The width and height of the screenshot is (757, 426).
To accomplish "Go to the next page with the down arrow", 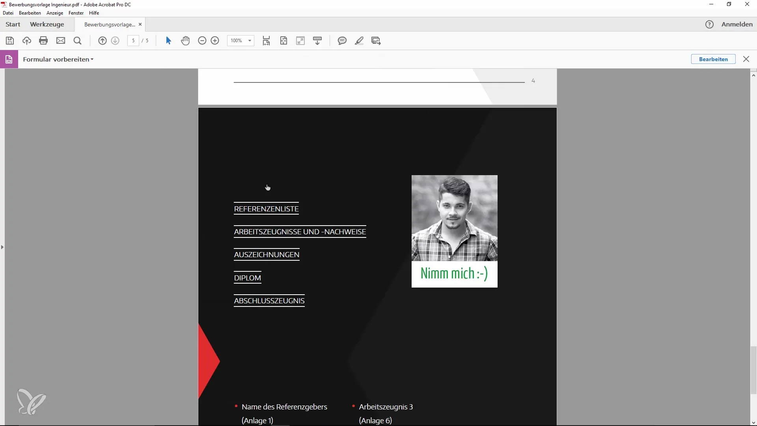I will (x=115, y=41).
